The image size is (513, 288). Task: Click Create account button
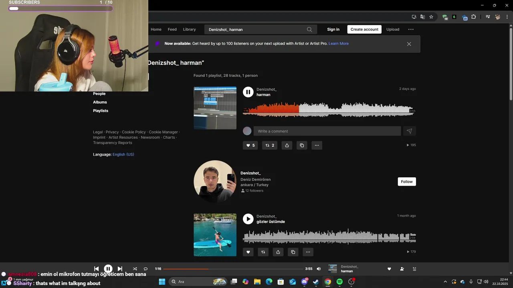364,29
